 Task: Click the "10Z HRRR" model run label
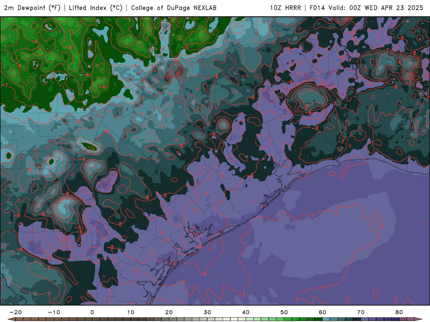click(x=285, y=8)
